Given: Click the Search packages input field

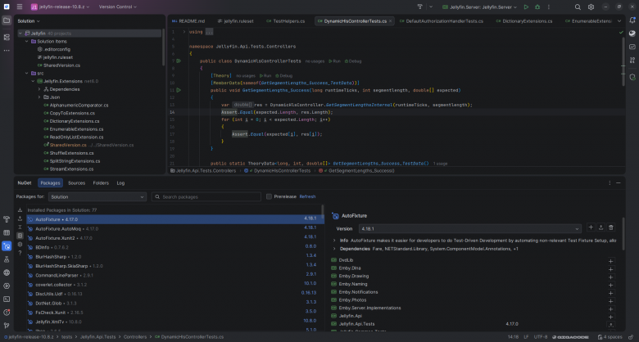Looking at the screenshot, I should tap(206, 196).
